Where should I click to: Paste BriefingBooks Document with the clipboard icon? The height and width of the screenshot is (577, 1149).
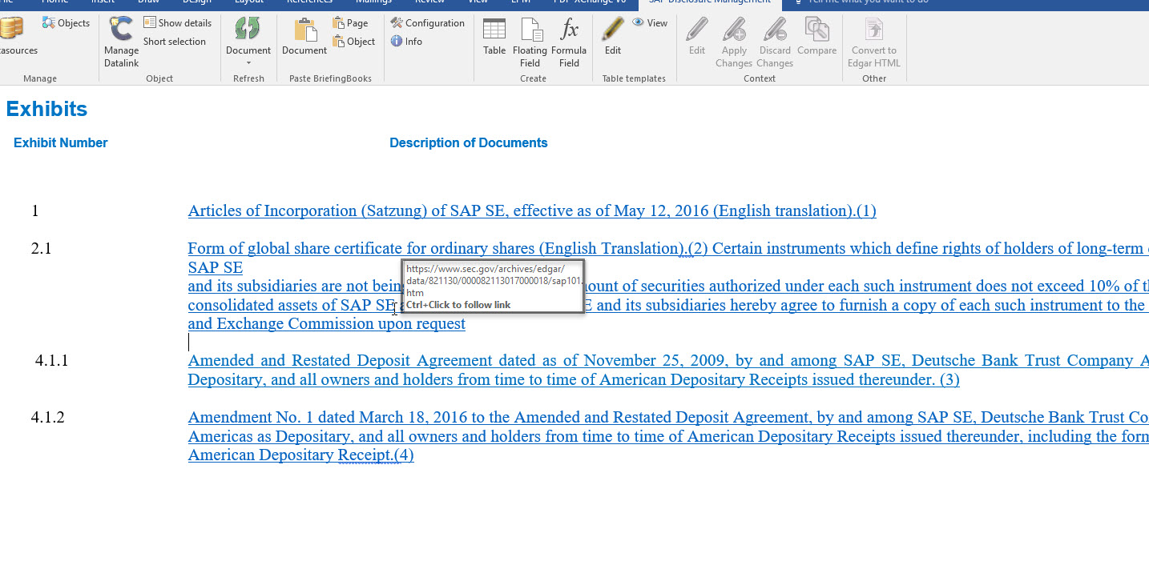304,37
